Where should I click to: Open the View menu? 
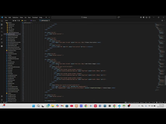21,17
